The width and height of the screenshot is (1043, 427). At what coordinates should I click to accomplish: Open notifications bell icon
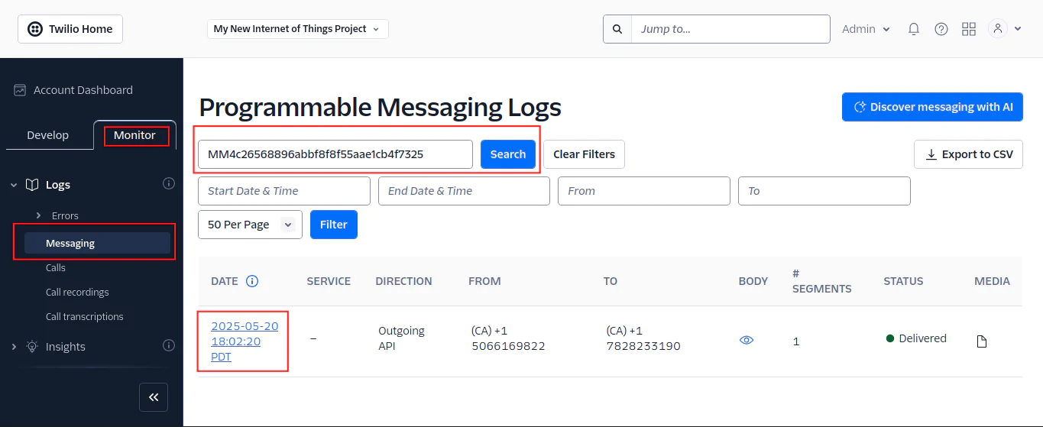coord(914,29)
